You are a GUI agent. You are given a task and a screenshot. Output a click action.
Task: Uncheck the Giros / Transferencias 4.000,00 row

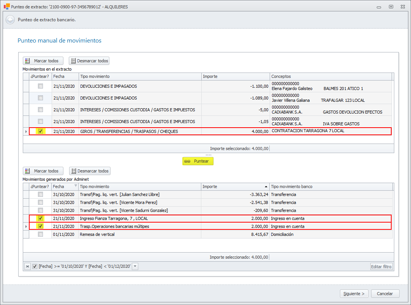point(41,131)
